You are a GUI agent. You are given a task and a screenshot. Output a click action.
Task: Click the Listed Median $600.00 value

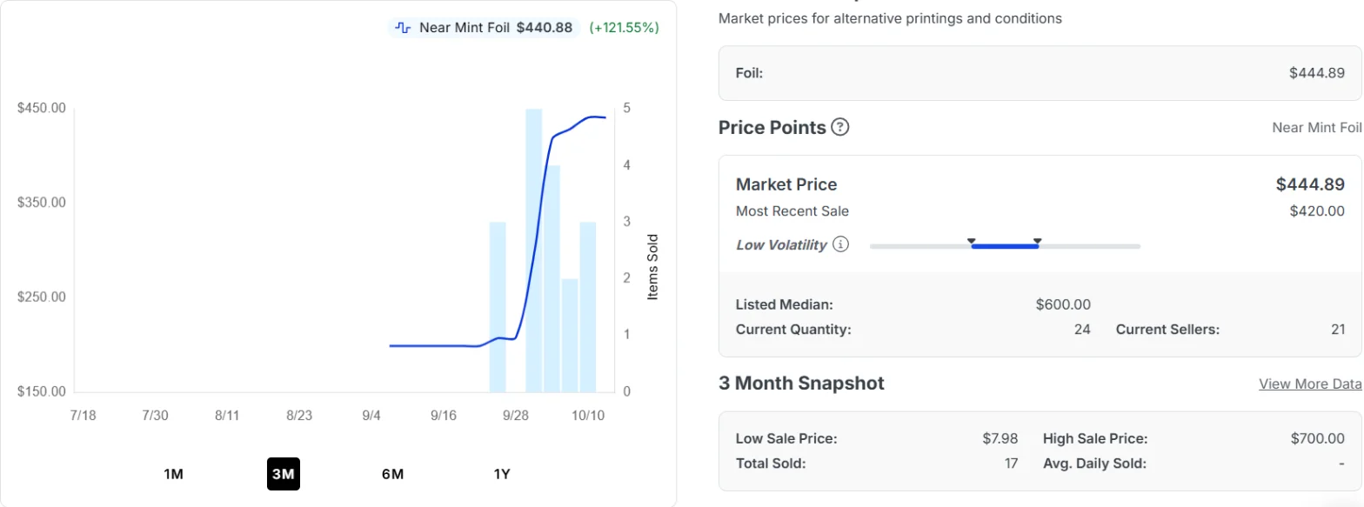[x=1063, y=304]
